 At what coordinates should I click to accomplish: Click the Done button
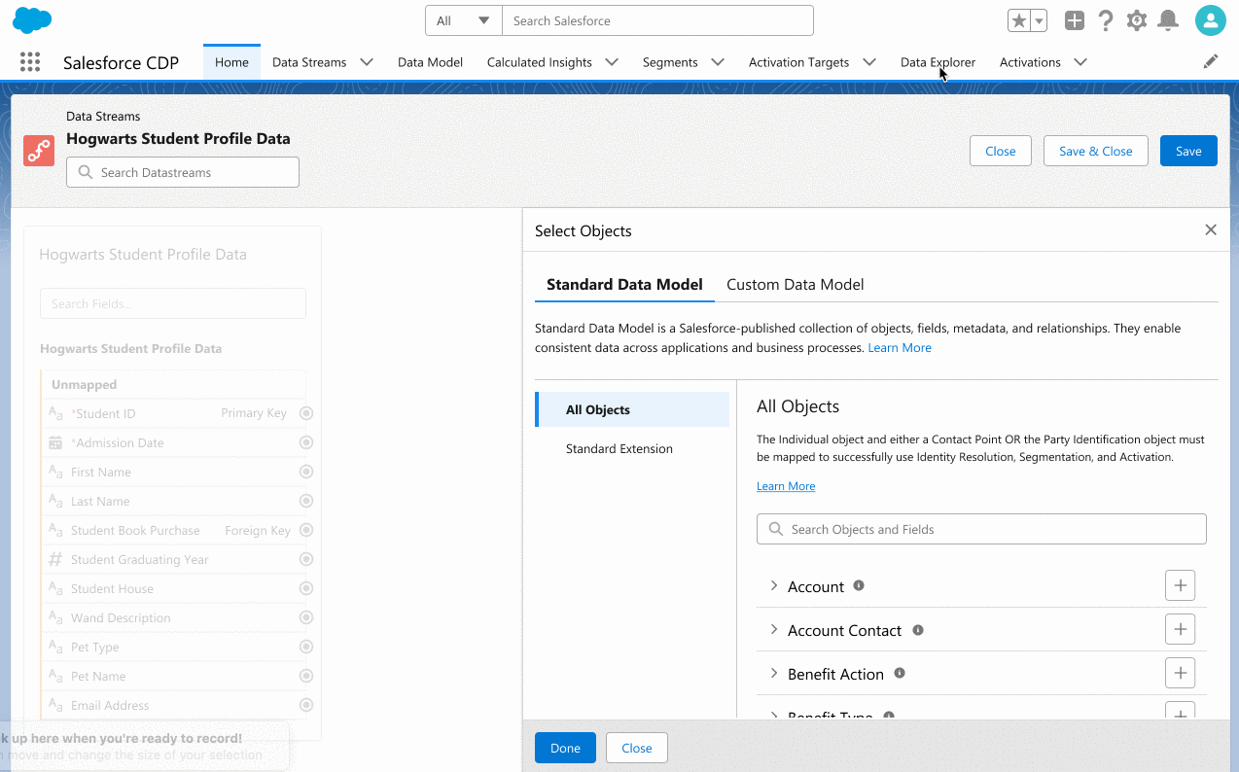pyautogui.click(x=565, y=748)
